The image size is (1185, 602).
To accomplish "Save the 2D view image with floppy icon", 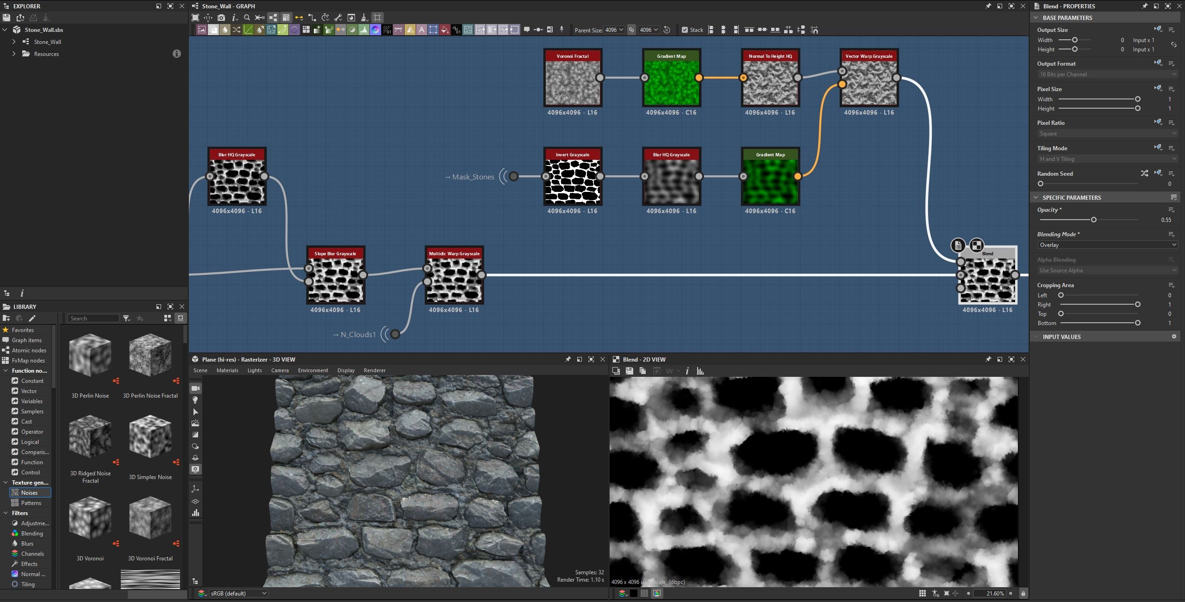I will pyautogui.click(x=629, y=371).
